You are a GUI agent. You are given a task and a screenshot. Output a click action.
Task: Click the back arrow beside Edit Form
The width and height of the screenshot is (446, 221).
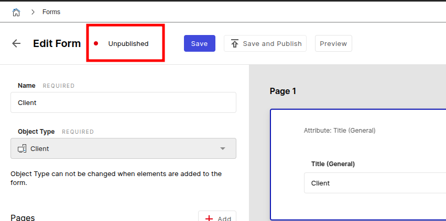coord(16,43)
